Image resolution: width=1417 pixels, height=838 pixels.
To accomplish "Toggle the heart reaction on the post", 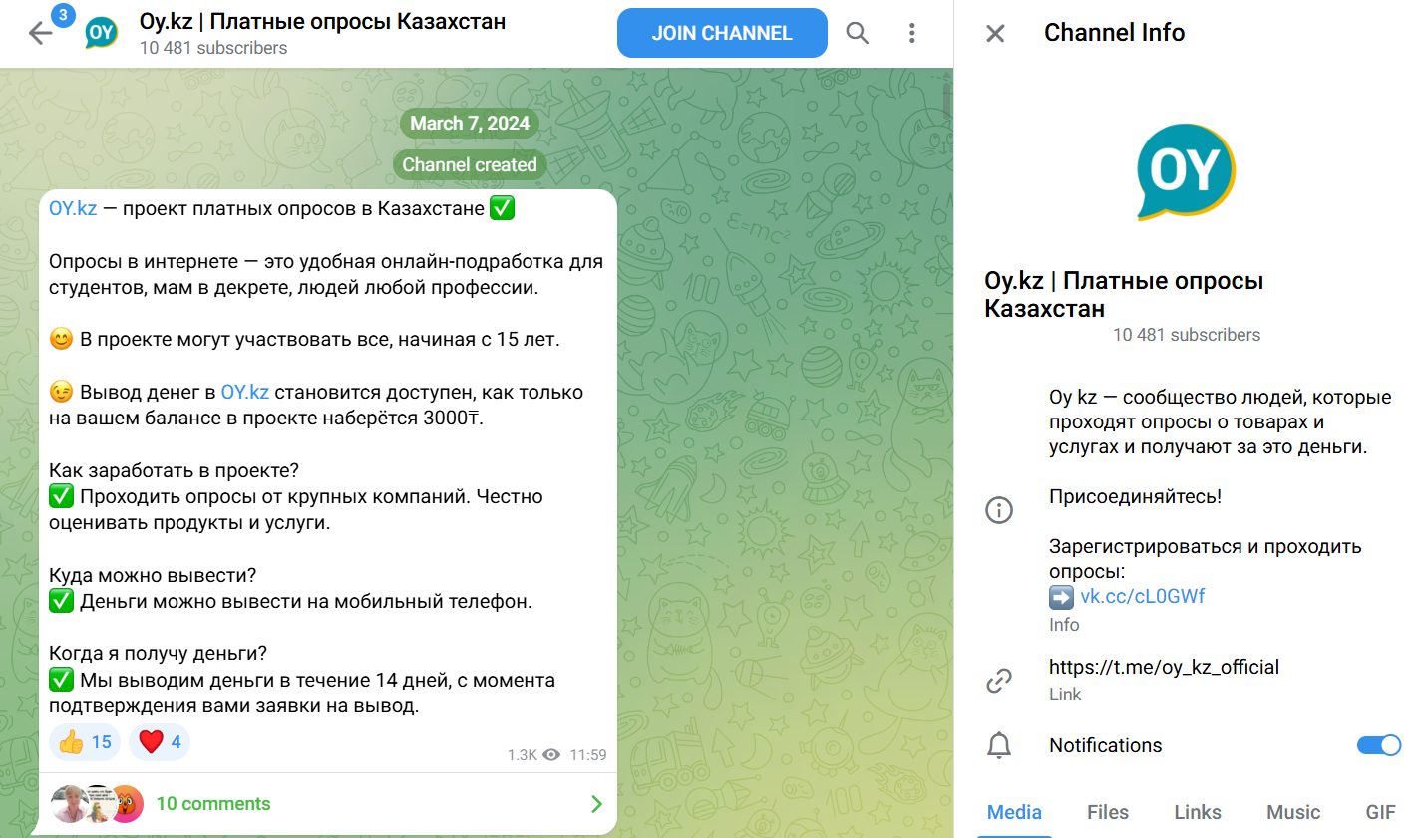I will pyautogui.click(x=159, y=741).
